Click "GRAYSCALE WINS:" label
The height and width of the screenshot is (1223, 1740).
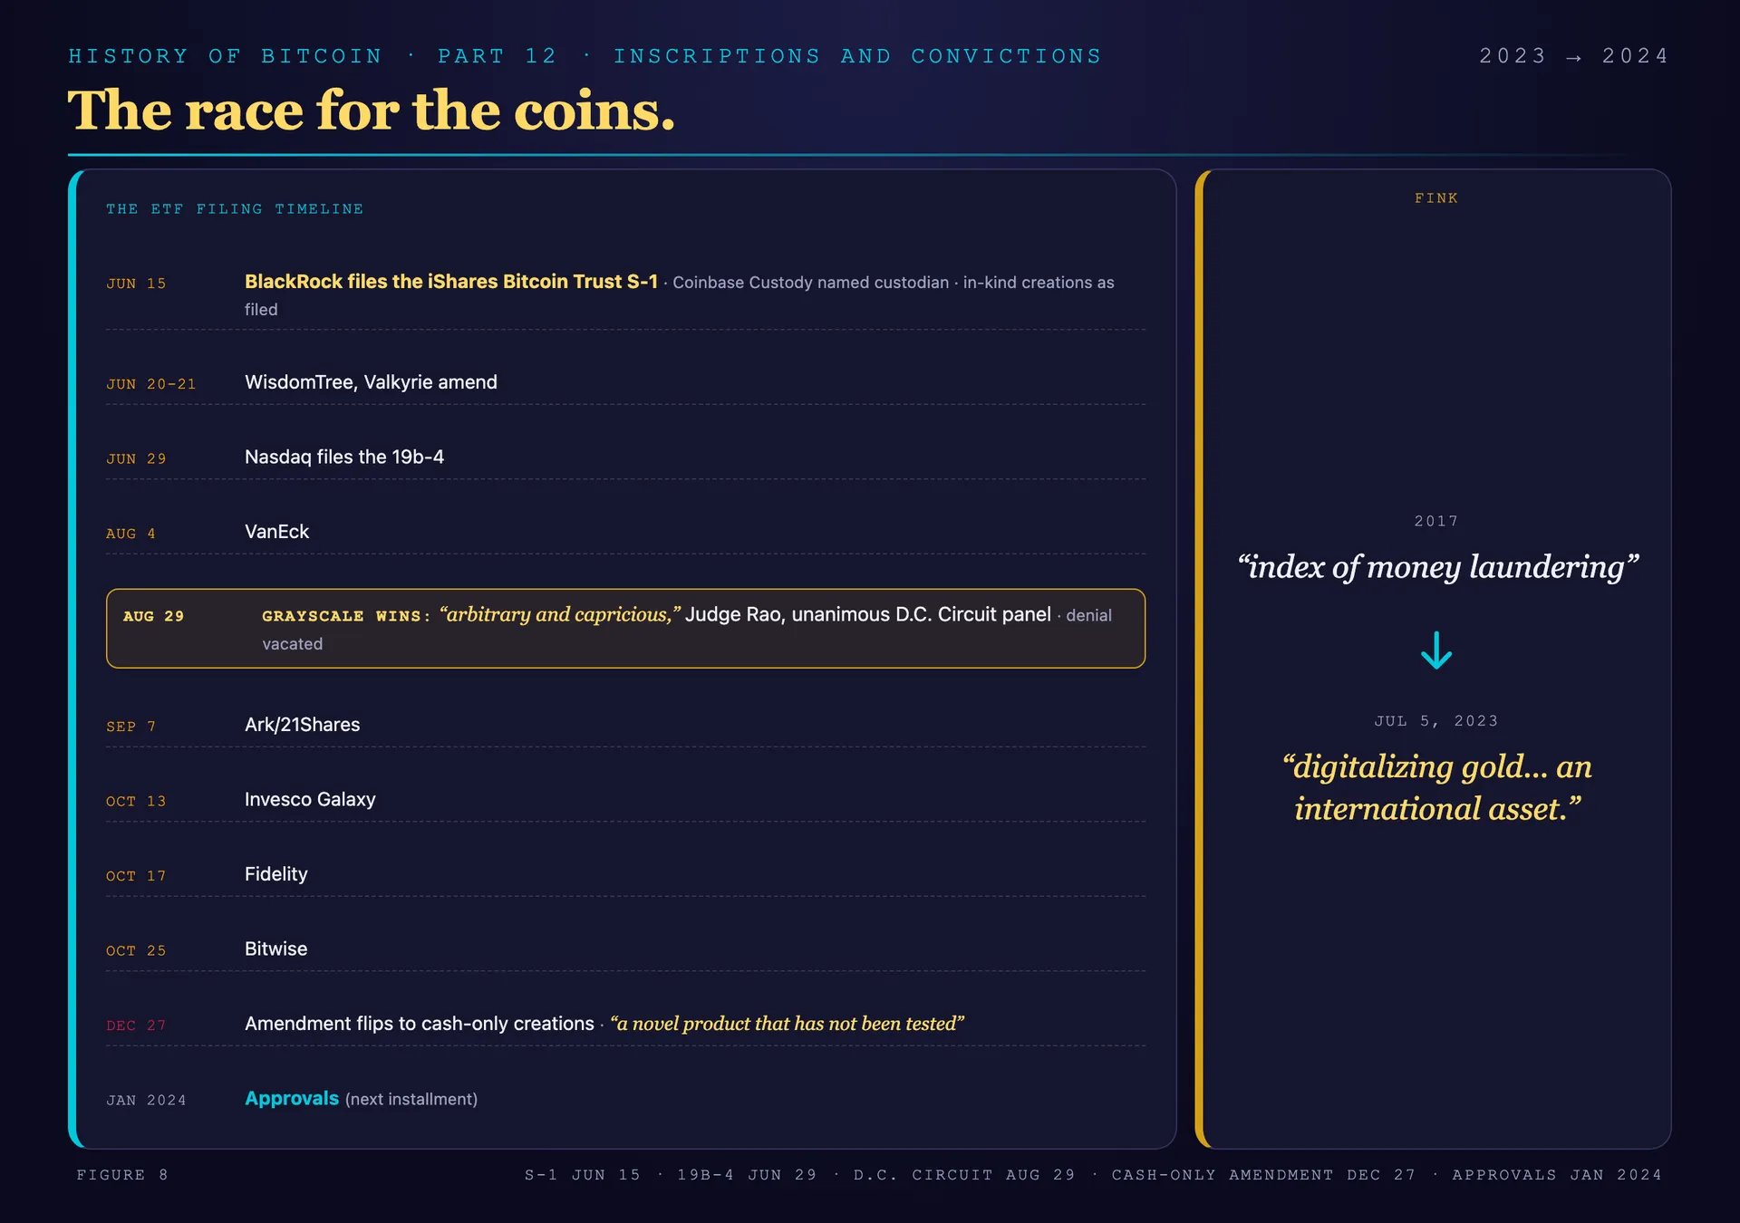click(346, 616)
